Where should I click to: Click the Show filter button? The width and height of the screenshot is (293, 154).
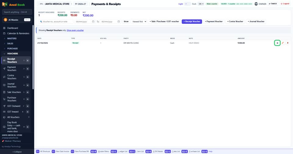[x=126, y=21]
